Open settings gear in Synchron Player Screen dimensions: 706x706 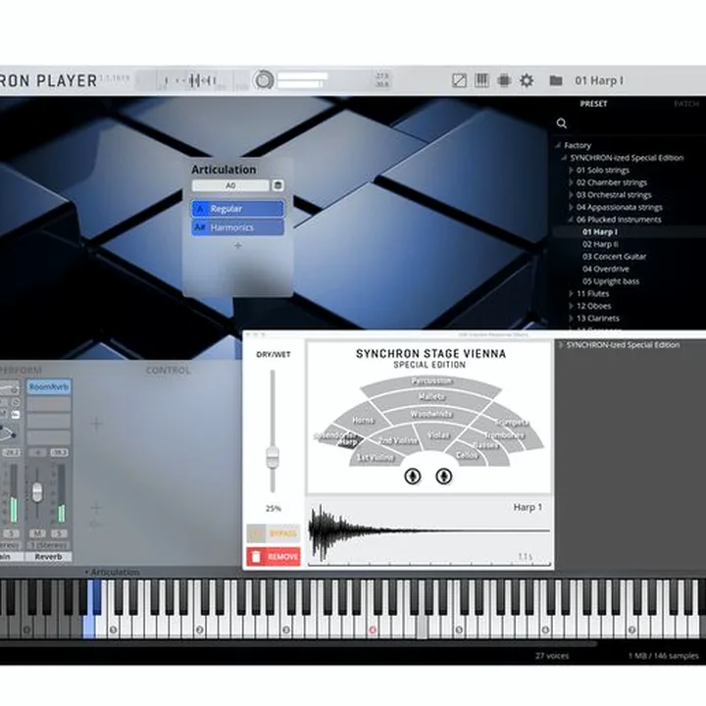click(x=527, y=80)
